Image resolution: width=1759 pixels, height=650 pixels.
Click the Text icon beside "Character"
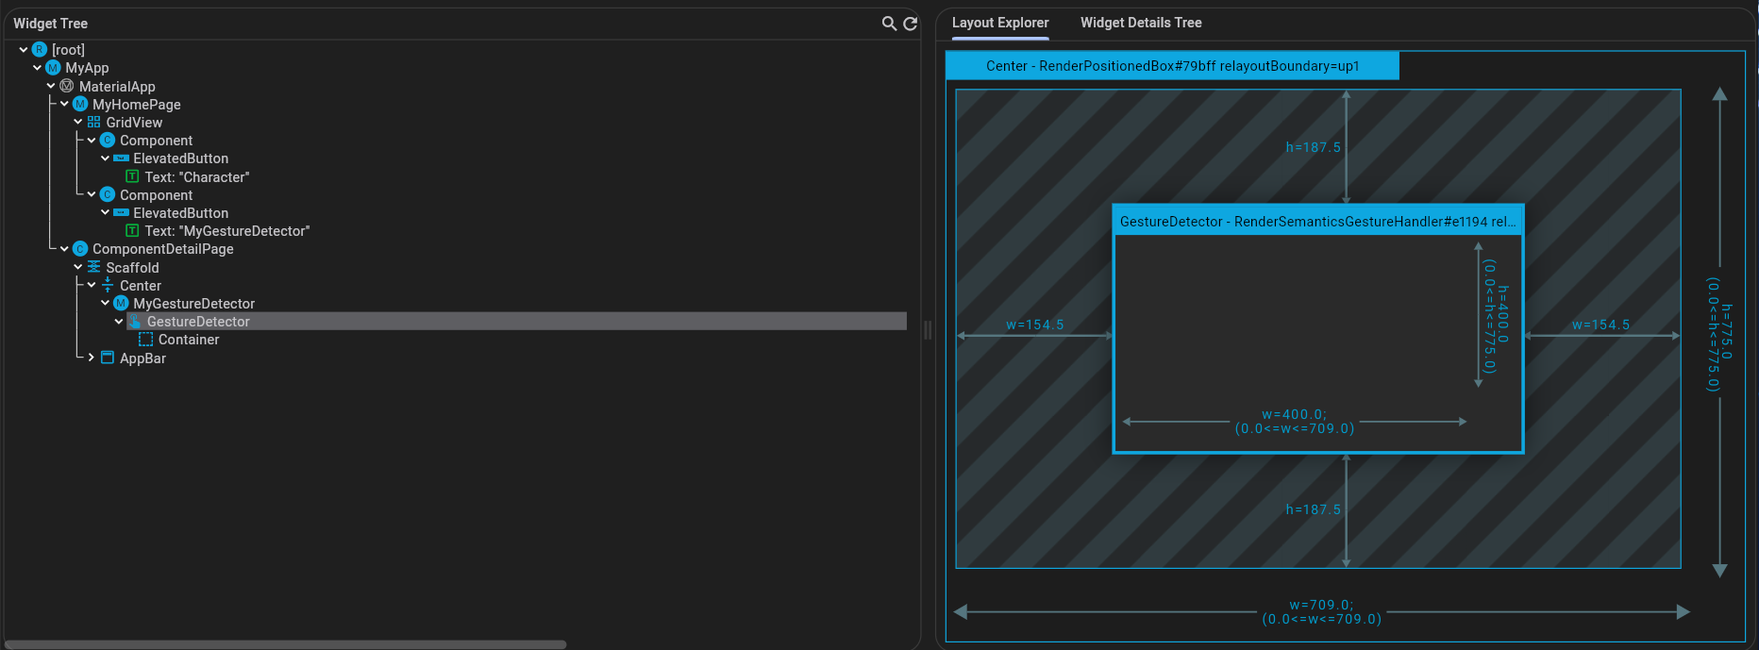coord(132,176)
